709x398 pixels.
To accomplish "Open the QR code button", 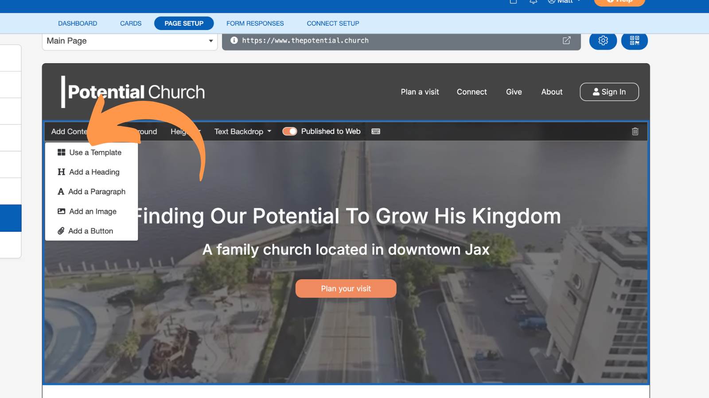I will 634,41.
